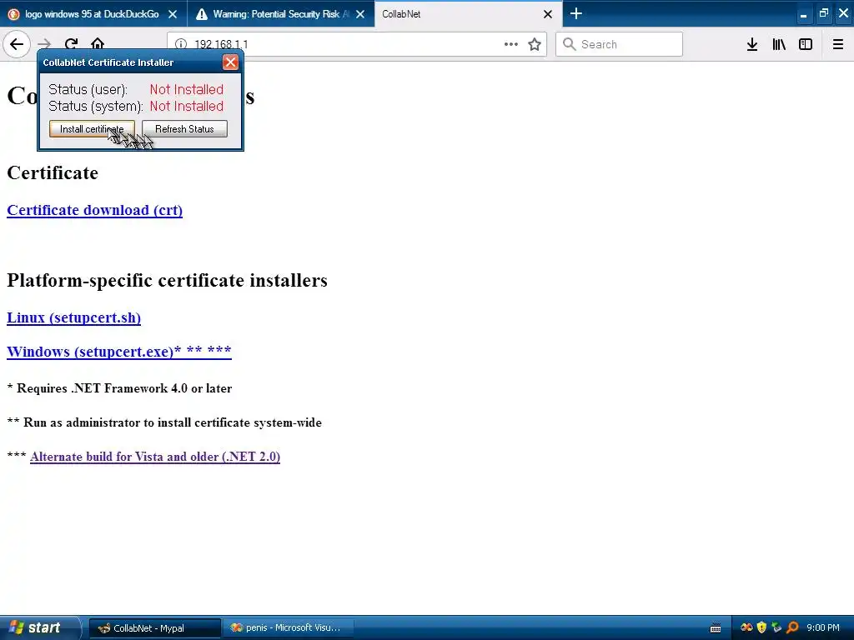Click the Platform-specific certificate installers heading
Image resolution: width=854 pixels, height=640 pixels.
click(167, 280)
